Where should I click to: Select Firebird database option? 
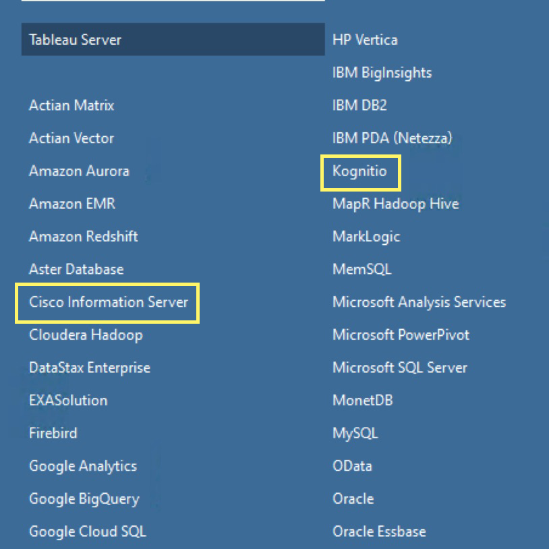point(53,434)
